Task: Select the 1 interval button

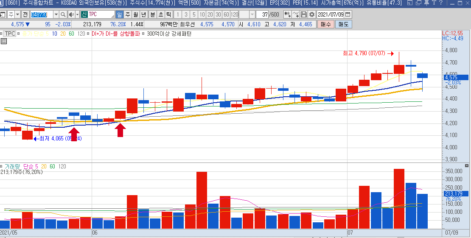Action: click(178, 14)
